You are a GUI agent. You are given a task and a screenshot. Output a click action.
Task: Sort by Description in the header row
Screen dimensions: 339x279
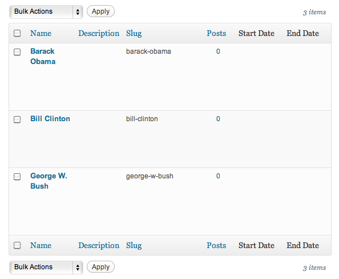coord(99,33)
